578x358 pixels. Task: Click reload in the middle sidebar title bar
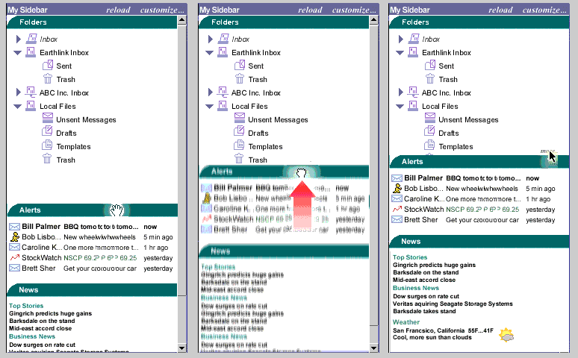tap(310, 10)
